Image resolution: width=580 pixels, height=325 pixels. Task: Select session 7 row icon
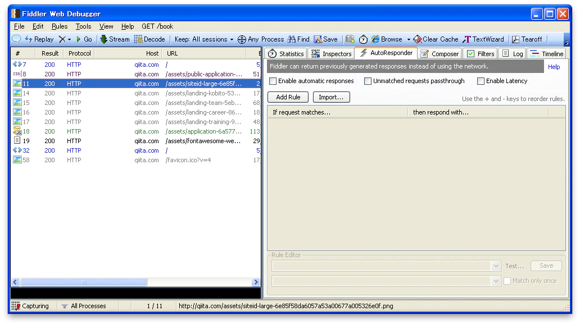coord(17,64)
